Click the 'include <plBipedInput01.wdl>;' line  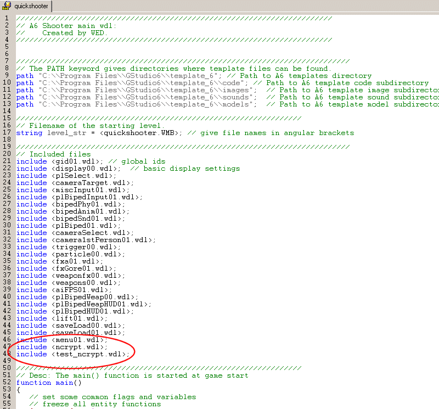tap(79, 197)
